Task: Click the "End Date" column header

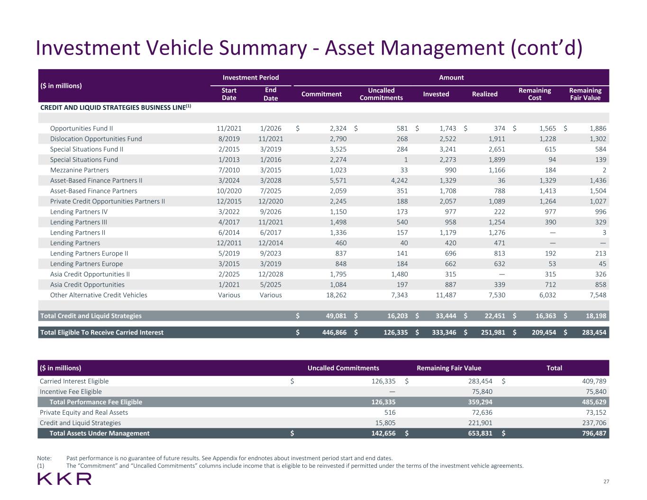Action: [x=271, y=94]
